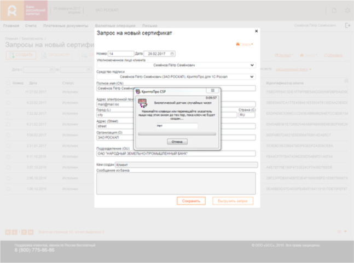Screen dimensions: 354x263
Task: Open the Валютные операции menu
Action: pyautogui.click(x=115, y=26)
